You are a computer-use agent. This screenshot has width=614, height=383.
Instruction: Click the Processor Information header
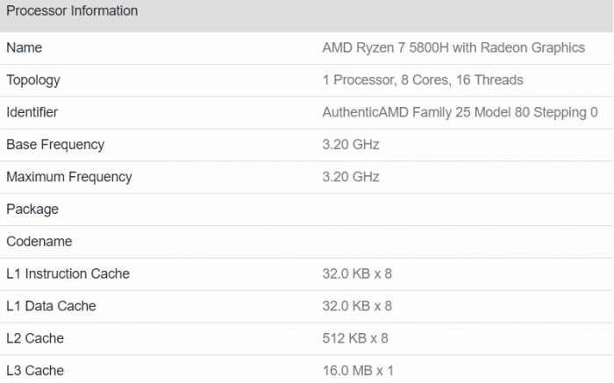pos(72,11)
